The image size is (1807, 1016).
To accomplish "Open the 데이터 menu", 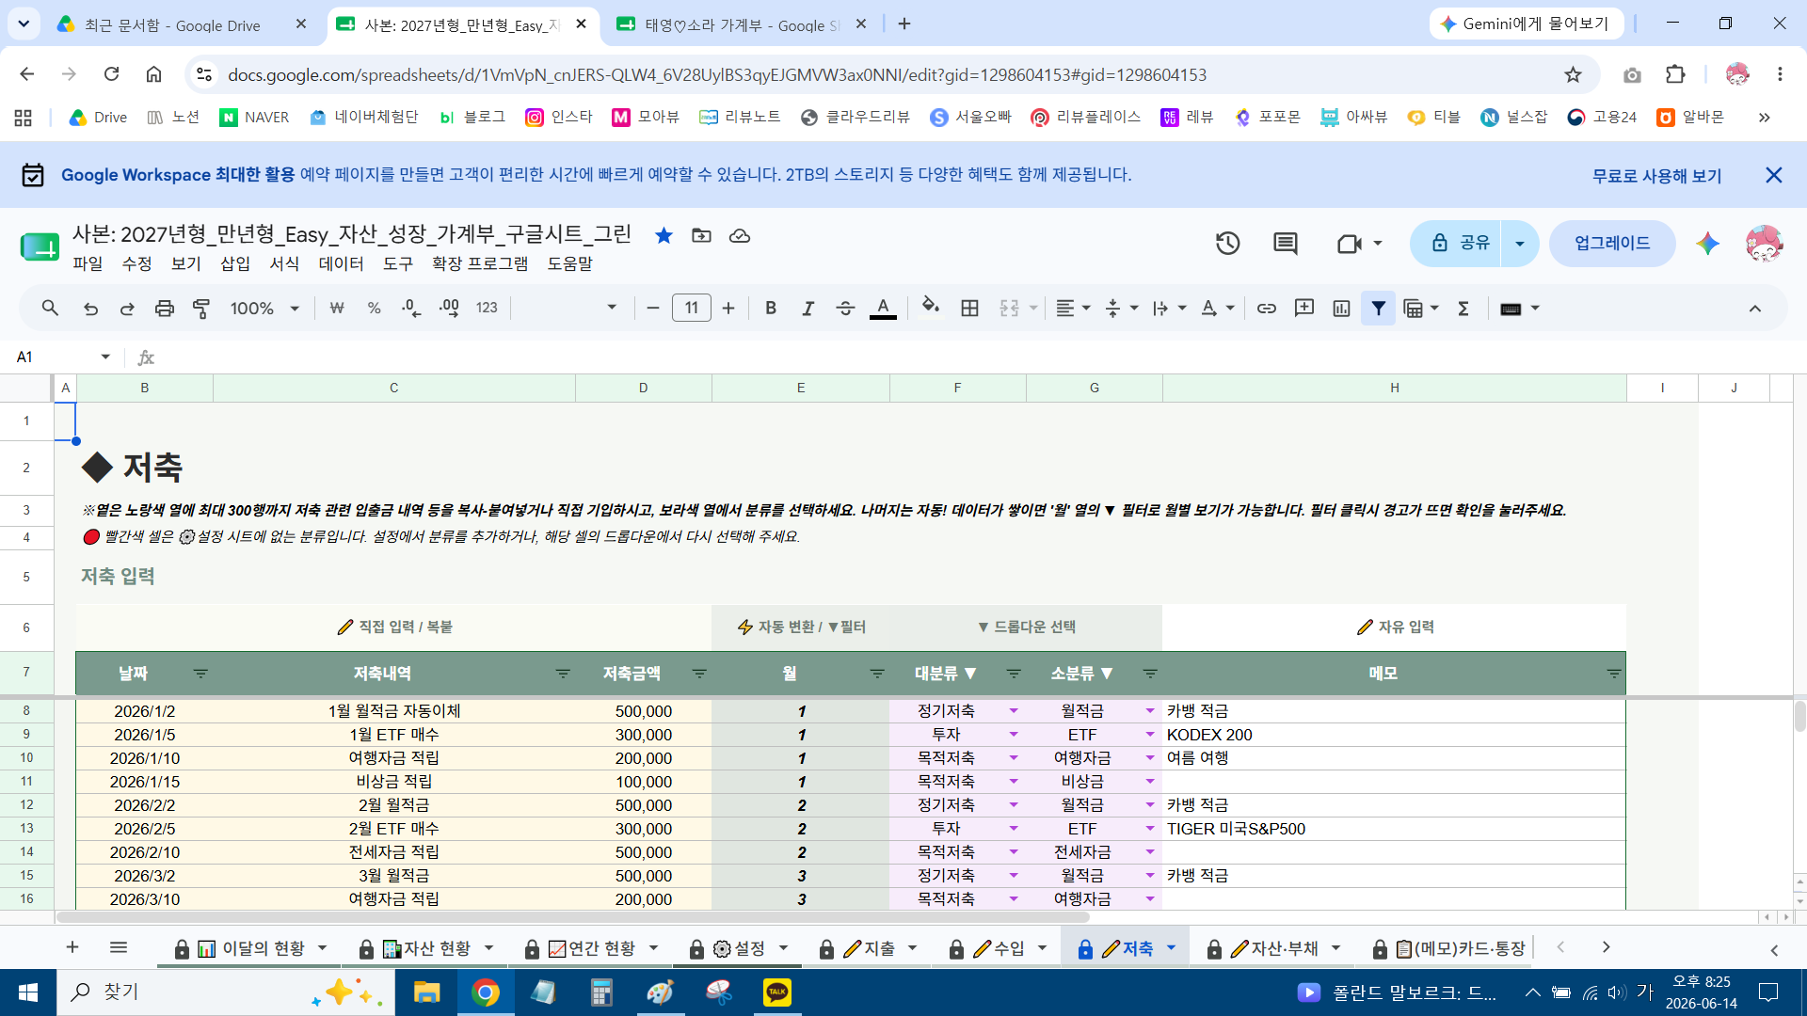I will click(x=341, y=263).
